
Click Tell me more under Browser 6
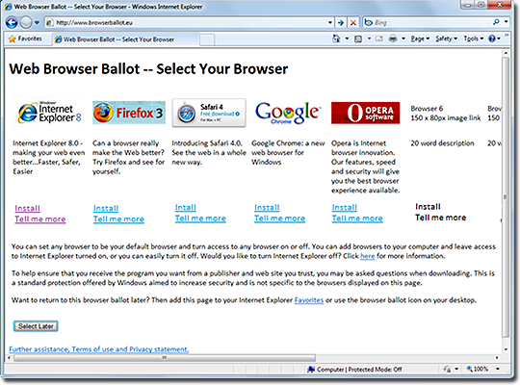tap(441, 218)
